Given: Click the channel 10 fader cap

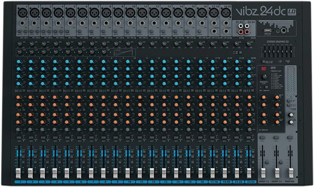Looking at the screenshot, I should coord(128,173).
